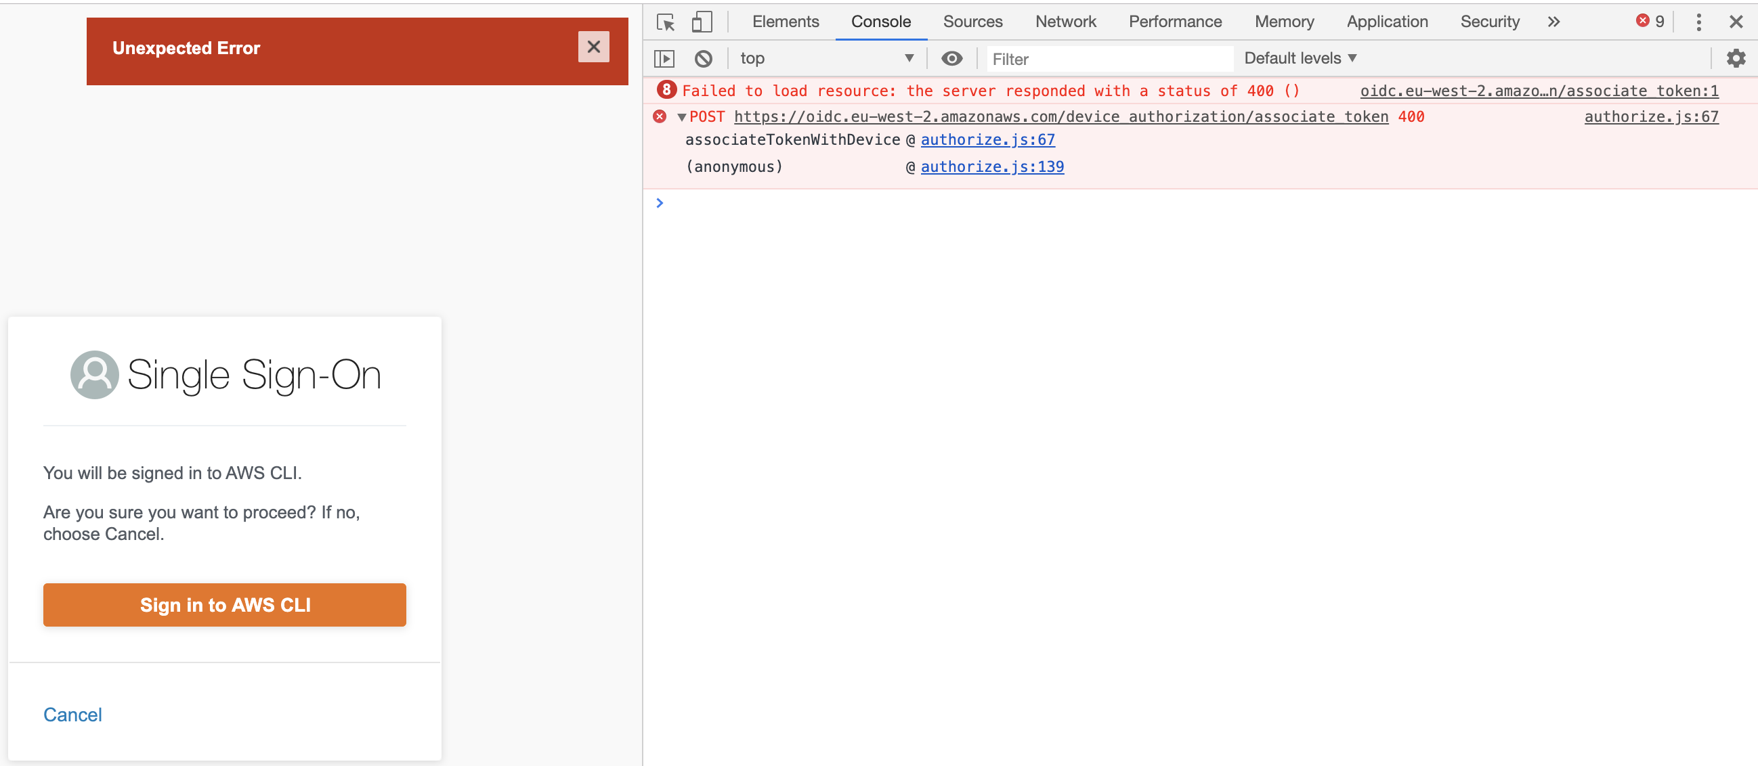
Task: Toggle device toolbar icon
Action: click(701, 22)
